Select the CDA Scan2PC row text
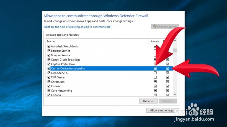Screen dimensions: 227x127 click(x=59, y=73)
